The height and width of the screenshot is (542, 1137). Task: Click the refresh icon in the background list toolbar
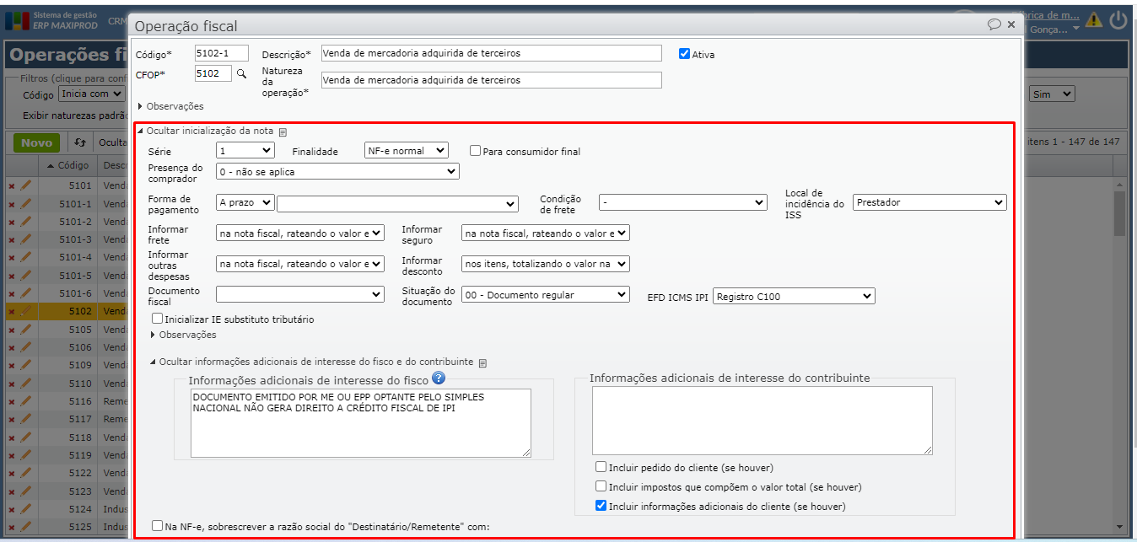80,142
